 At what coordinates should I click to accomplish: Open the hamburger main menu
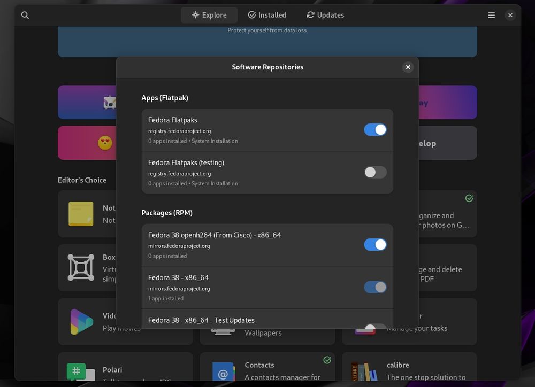[x=491, y=15]
